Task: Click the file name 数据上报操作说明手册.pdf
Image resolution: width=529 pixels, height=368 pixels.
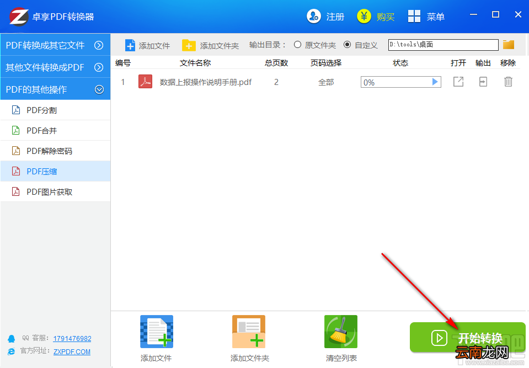Action: (x=206, y=82)
